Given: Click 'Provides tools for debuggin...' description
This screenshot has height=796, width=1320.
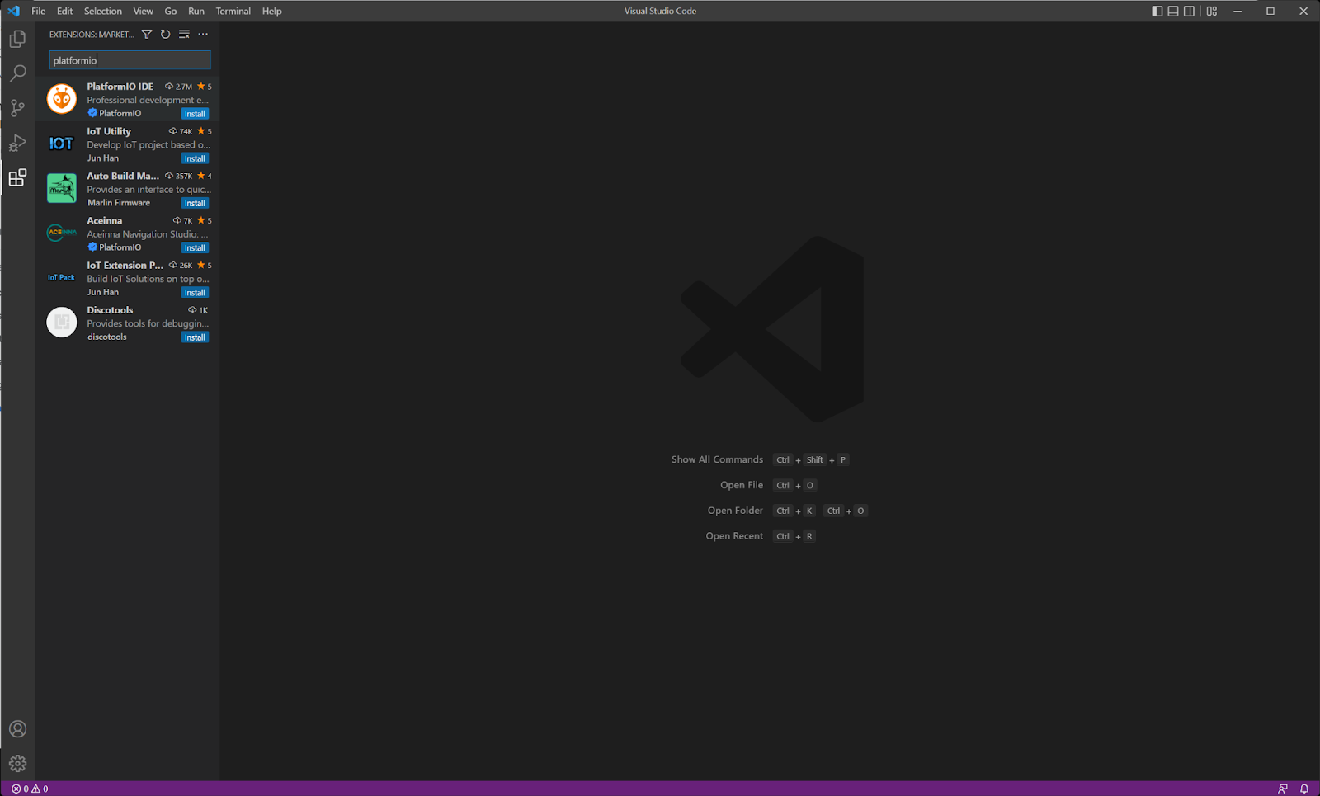Looking at the screenshot, I should click(148, 323).
